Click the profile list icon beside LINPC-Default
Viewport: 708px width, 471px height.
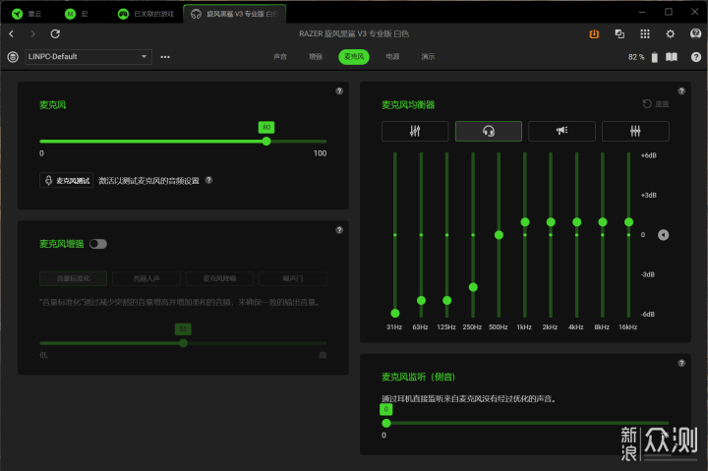pyautogui.click(x=13, y=57)
